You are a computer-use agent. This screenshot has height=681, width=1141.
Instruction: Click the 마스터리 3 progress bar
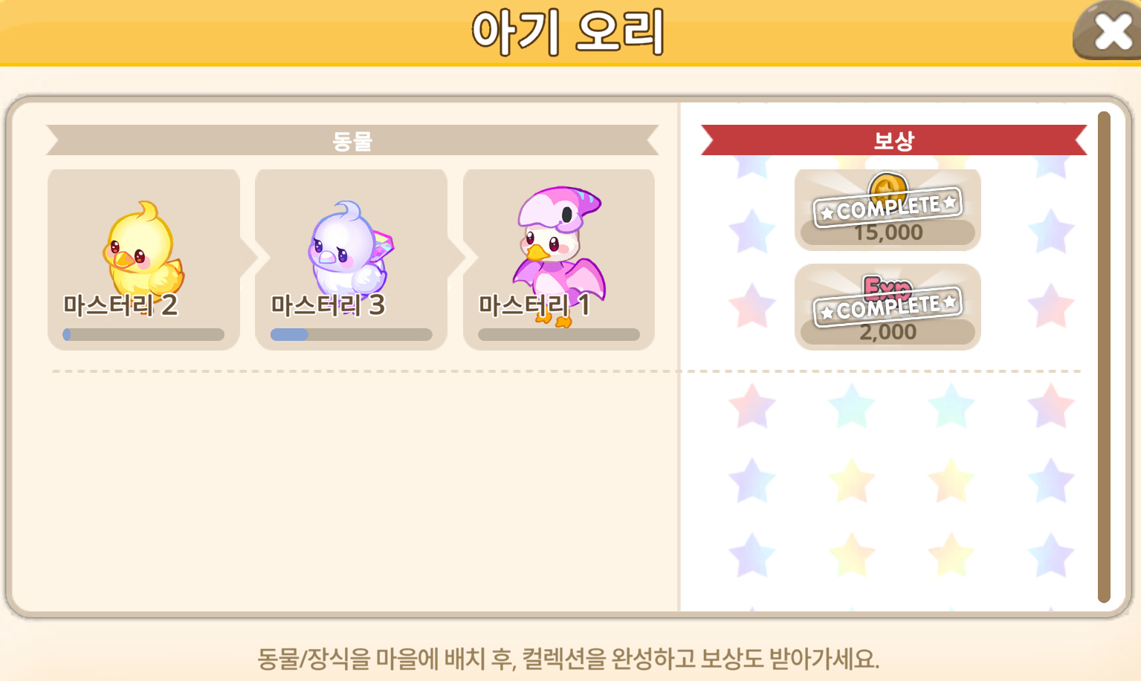(351, 334)
